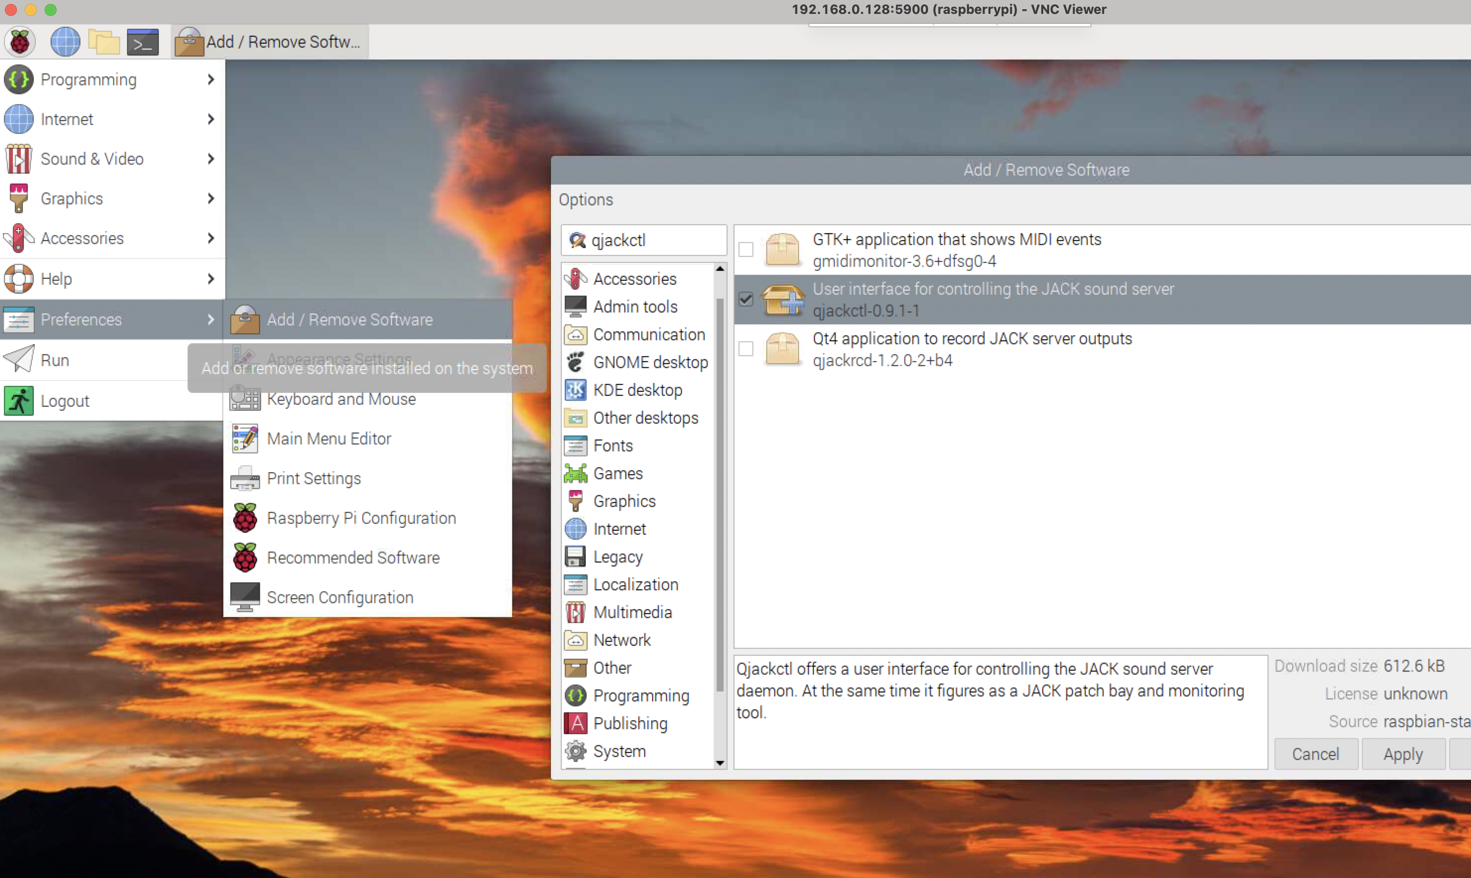Select Graphics category icon in software window
1471x878 pixels.
(575, 501)
